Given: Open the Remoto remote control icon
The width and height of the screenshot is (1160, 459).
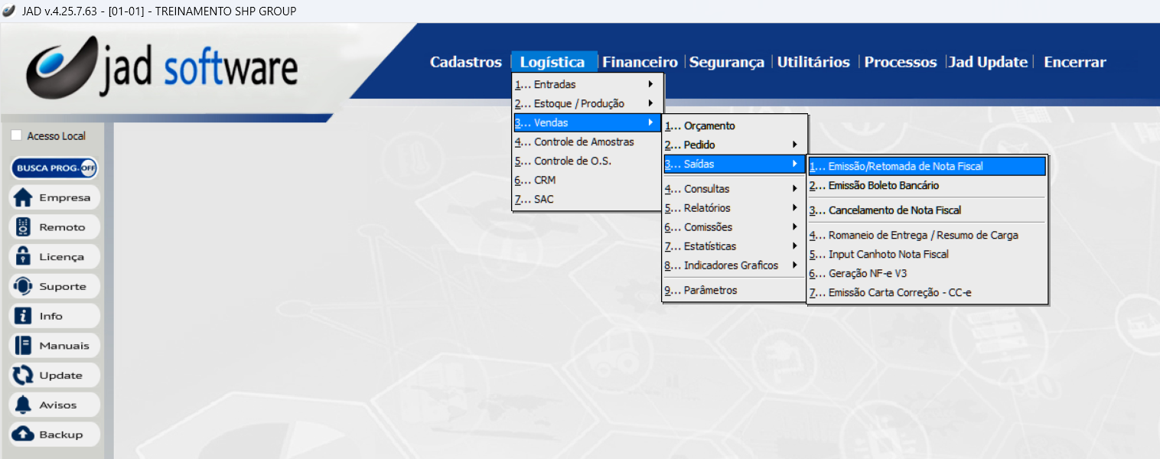Looking at the screenshot, I should pos(24,227).
